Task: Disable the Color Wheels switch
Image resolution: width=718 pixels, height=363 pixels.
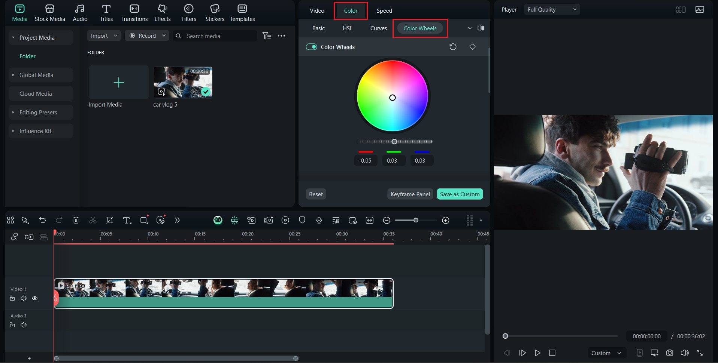Action: tap(312, 47)
